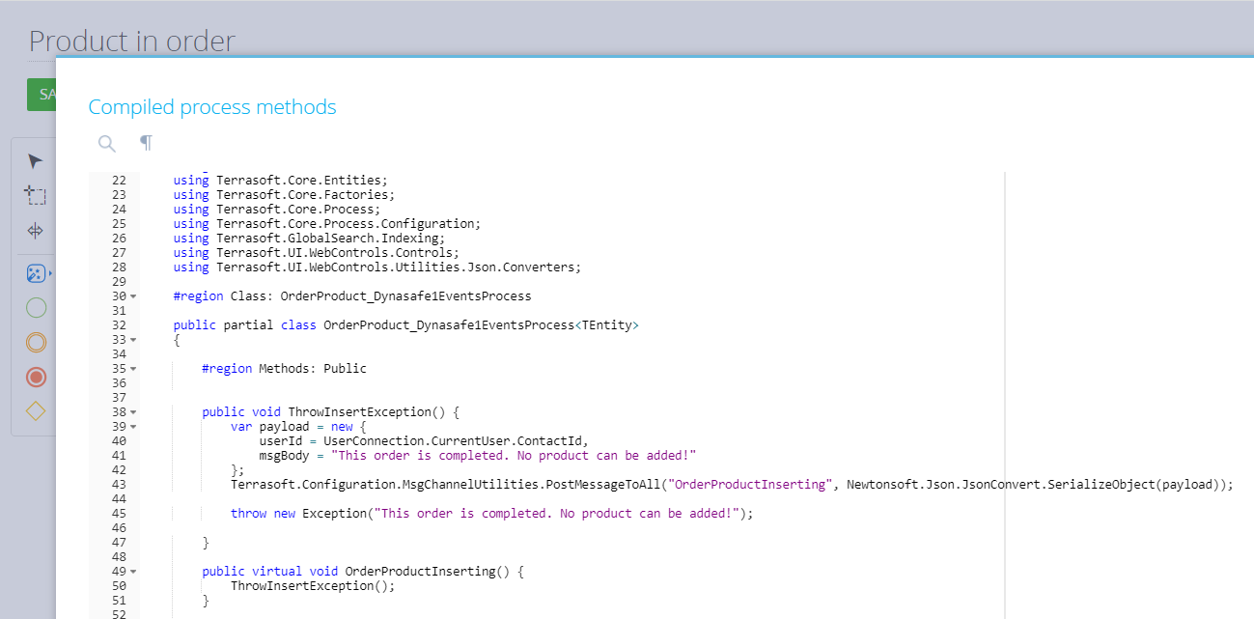The image size is (1254, 619).
Task: Select the horizontal space adjust tool
Action: pyautogui.click(x=36, y=231)
